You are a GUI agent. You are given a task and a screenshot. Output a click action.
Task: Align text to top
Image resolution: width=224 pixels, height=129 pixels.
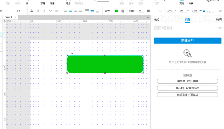tap(87, 10)
